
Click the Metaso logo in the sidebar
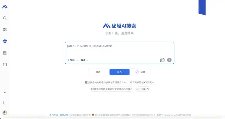[5, 7]
